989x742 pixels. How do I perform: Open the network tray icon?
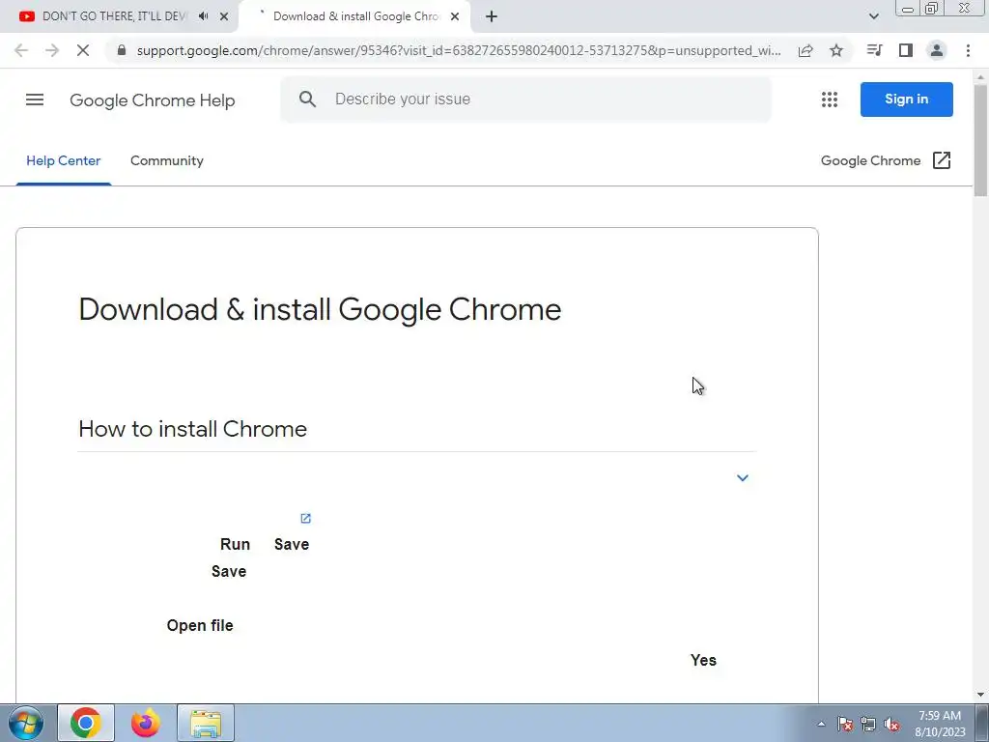click(868, 724)
